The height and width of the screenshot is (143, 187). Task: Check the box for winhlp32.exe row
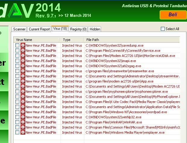click(17, 117)
